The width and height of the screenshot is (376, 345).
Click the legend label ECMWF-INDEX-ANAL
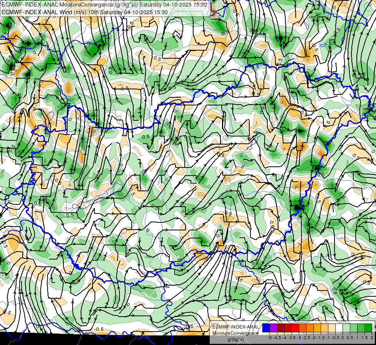tap(235, 327)
